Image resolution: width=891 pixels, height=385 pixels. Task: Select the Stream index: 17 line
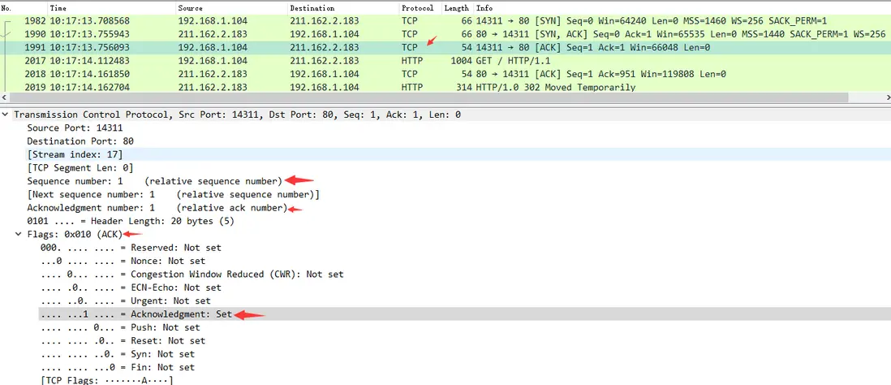point(75,154)
